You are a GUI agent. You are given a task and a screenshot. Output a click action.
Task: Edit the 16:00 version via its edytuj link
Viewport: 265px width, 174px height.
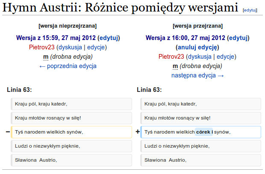(x=238, y=38)
